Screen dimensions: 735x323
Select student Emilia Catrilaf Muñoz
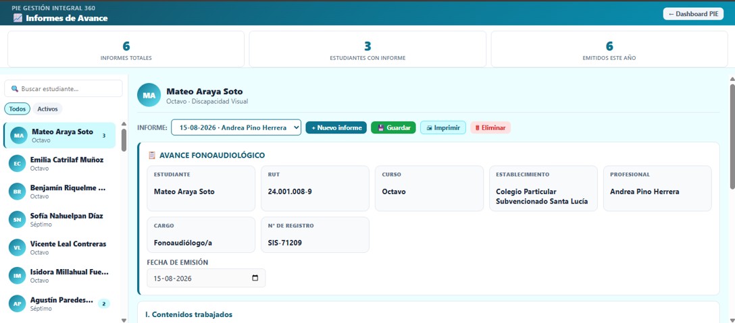(x=59, y=163)
